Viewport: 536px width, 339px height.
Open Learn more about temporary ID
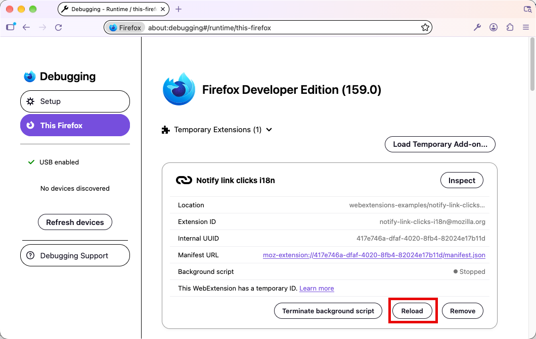[317, 289]
